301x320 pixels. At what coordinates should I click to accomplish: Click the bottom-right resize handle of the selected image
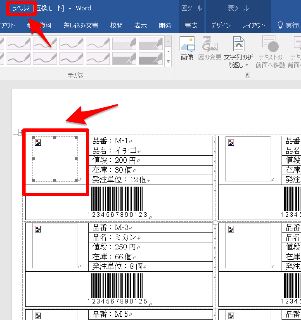(x=76, y=180)
